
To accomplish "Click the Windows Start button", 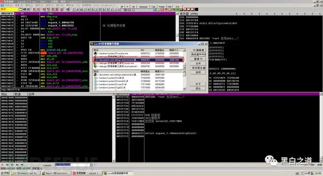I will tap(5, 173).
